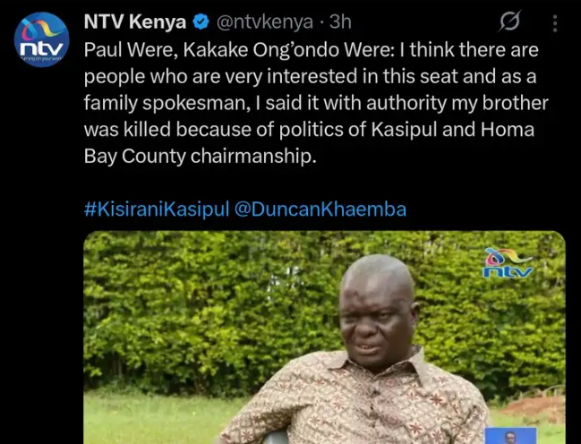Open the Grok slashed-circle icon
This screenshot has height=444, width=581.
point(510,21)
